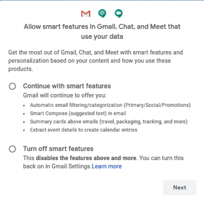204x203 pixels.
Task: Click the dialog title about smart features
Action: 102,32
